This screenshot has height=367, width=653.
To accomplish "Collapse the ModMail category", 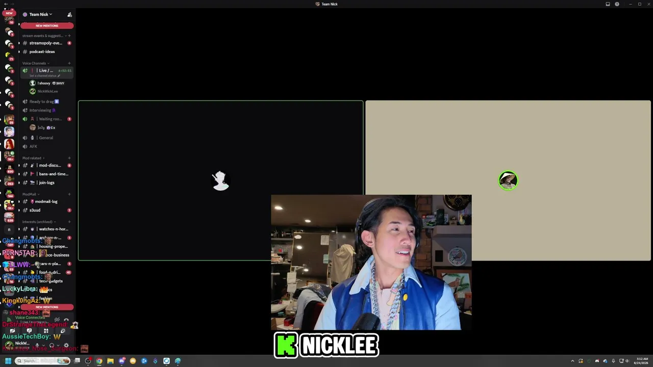I will (30, 194).
